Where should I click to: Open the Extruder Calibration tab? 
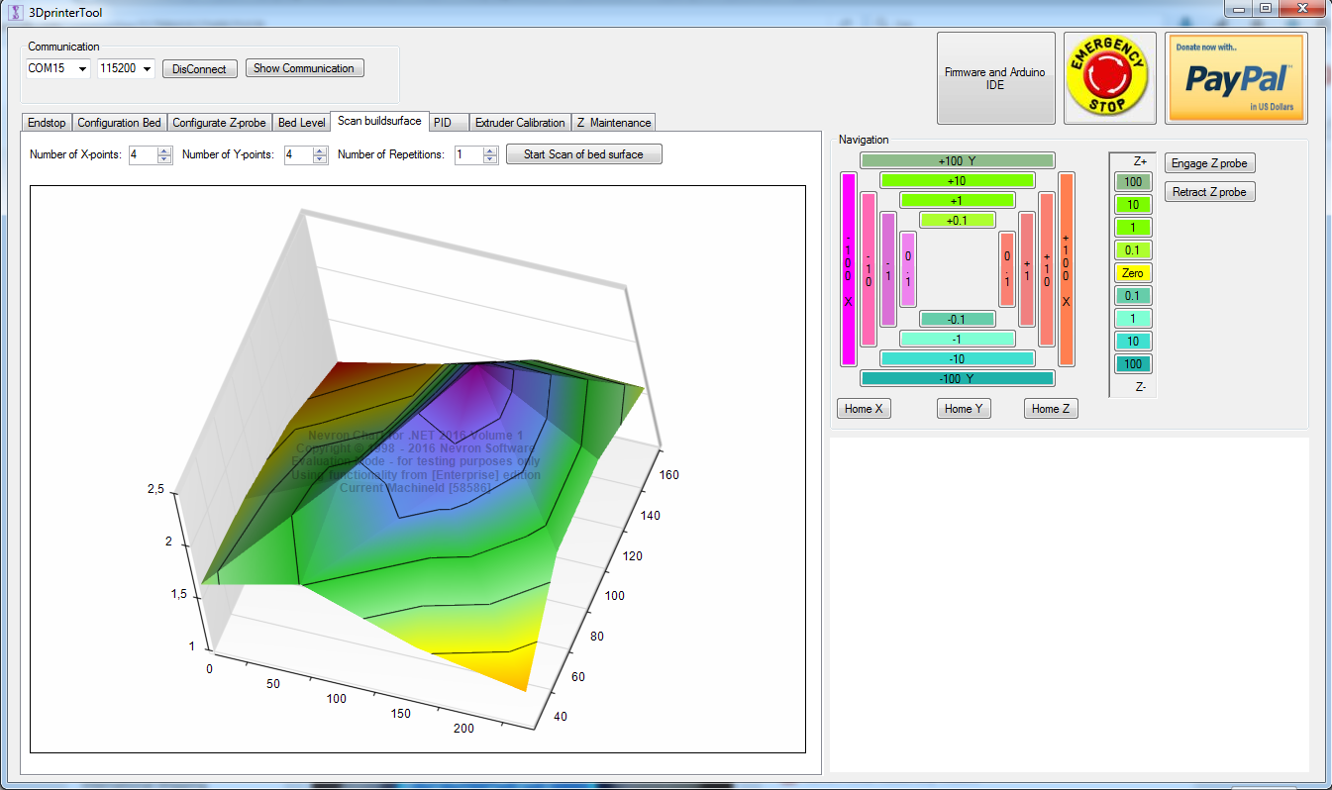tap(519, 123)
